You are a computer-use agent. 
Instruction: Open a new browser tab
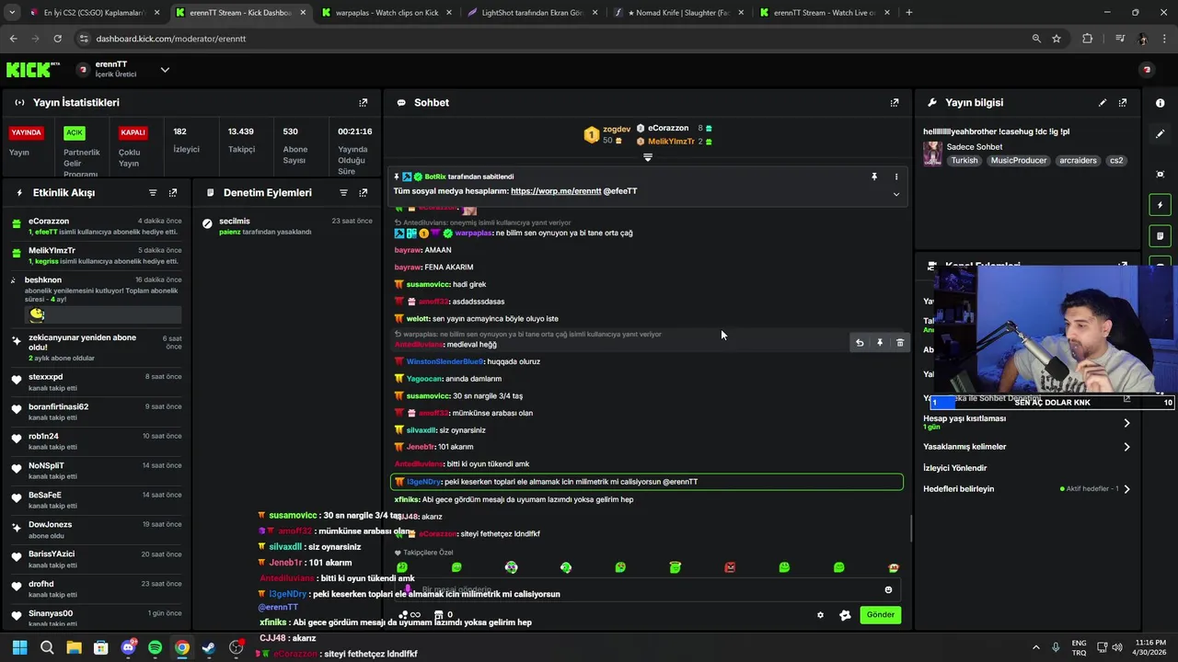coord(909,13)
